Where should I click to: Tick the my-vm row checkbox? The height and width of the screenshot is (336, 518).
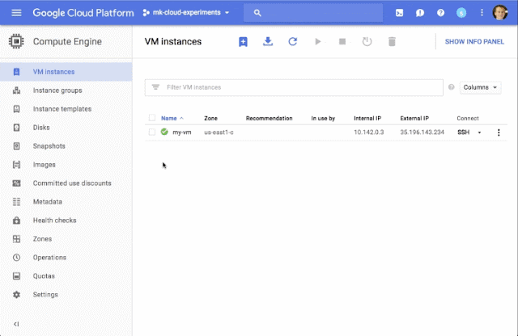[x=152, y=132]
